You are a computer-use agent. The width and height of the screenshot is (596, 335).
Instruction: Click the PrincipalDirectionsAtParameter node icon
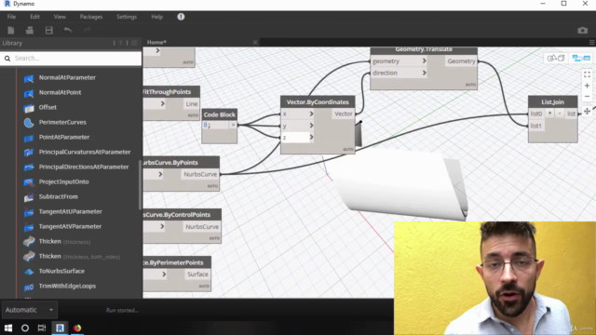point(29,167)
